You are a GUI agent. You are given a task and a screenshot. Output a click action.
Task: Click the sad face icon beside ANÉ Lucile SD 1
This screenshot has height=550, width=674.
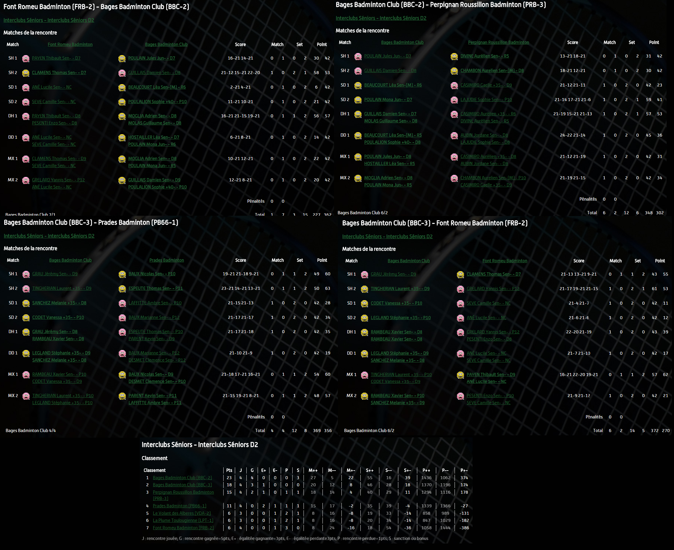[x=26, y=87]
